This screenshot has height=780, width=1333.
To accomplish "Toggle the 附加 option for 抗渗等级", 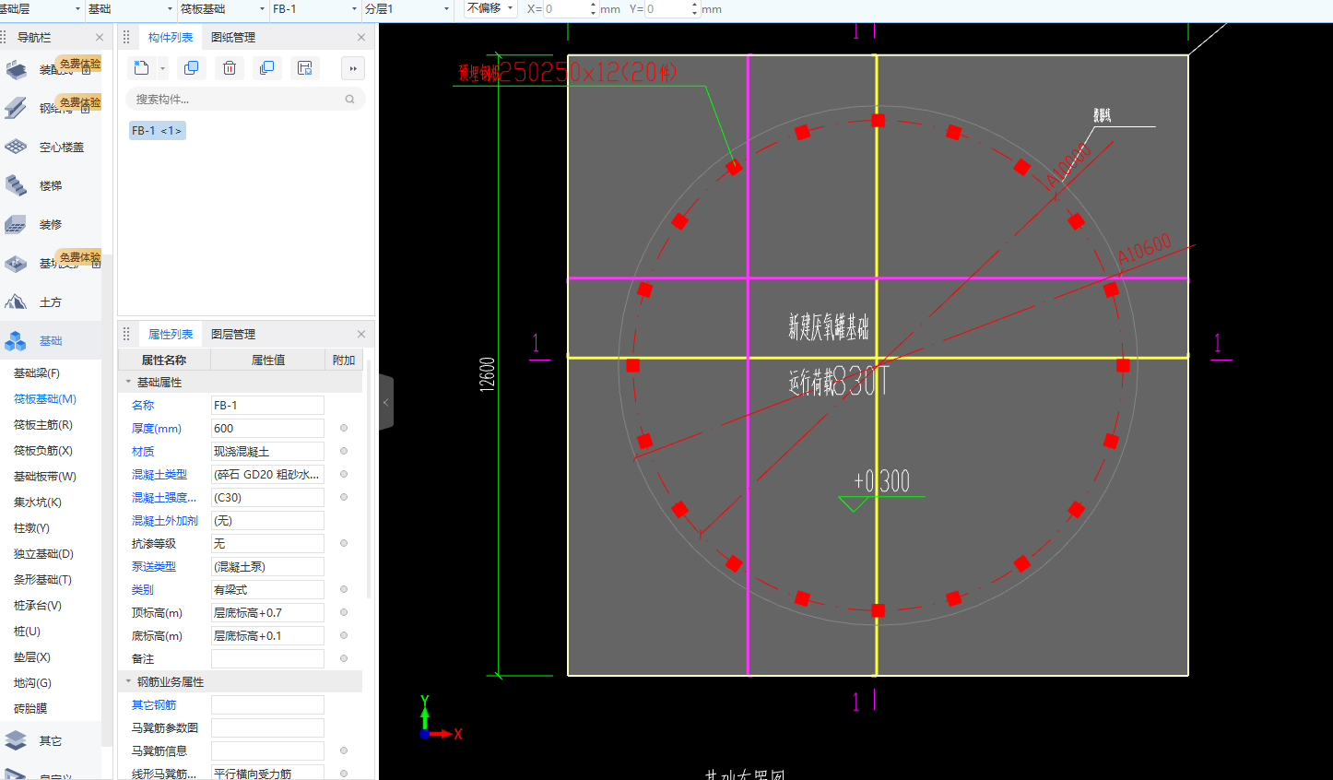I will [x=344, y=543].
